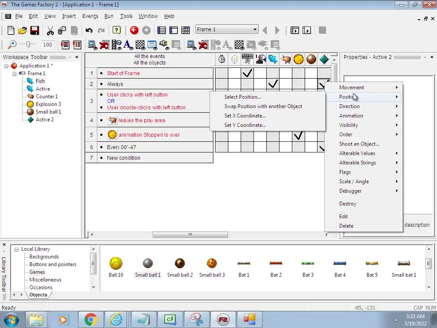
Task: Click the pig Counter column header icon
Action: 286,59
